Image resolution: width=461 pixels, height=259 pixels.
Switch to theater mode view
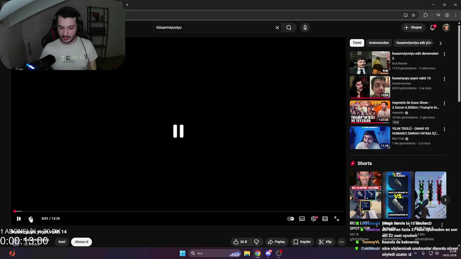click(x=325, y=219)
